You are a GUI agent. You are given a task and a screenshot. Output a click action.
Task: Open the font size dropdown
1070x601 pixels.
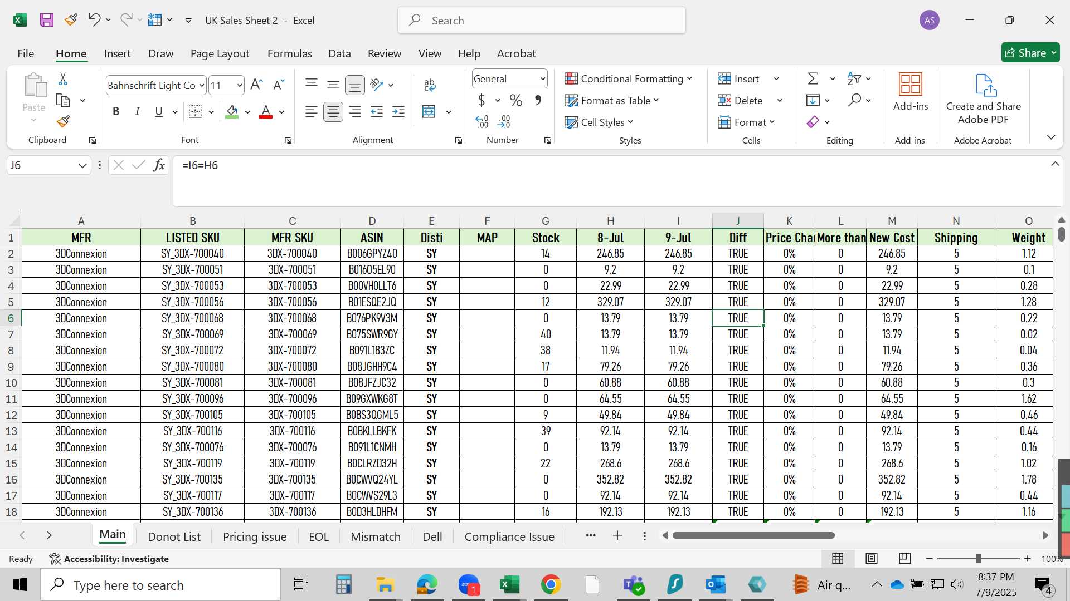coord(240,85)
